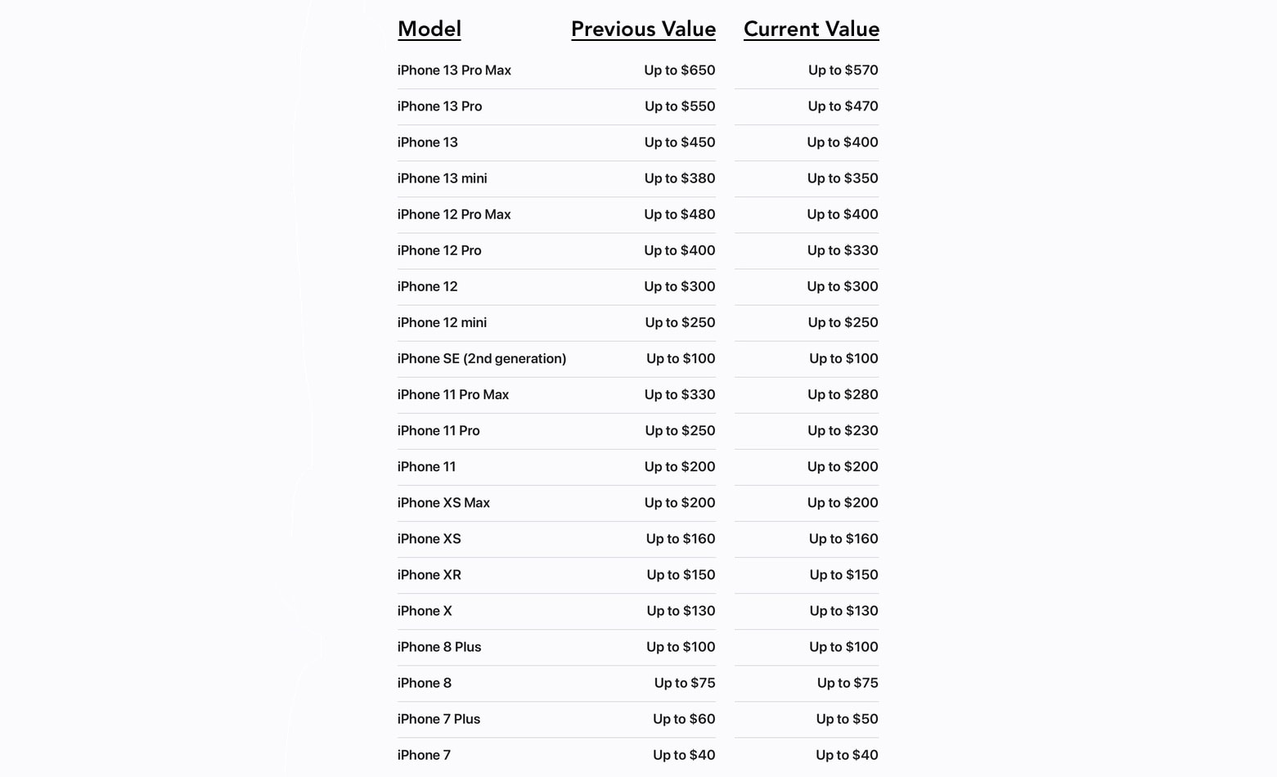
Task: Click the iPhone 13 mini row label
Action: pos(442,178)
